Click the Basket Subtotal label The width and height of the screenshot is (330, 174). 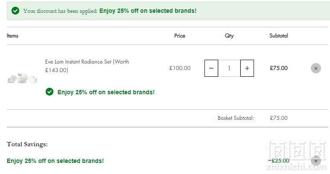pyautogui.click(x=236, y=118)
